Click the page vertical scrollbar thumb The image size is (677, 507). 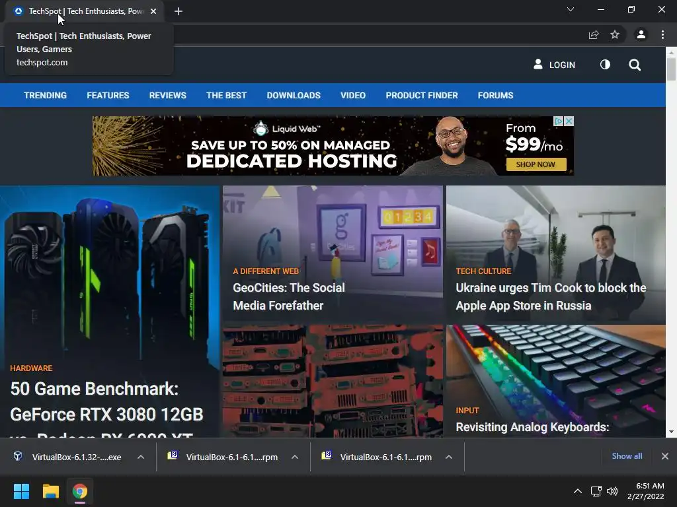(x=671, y=69)
